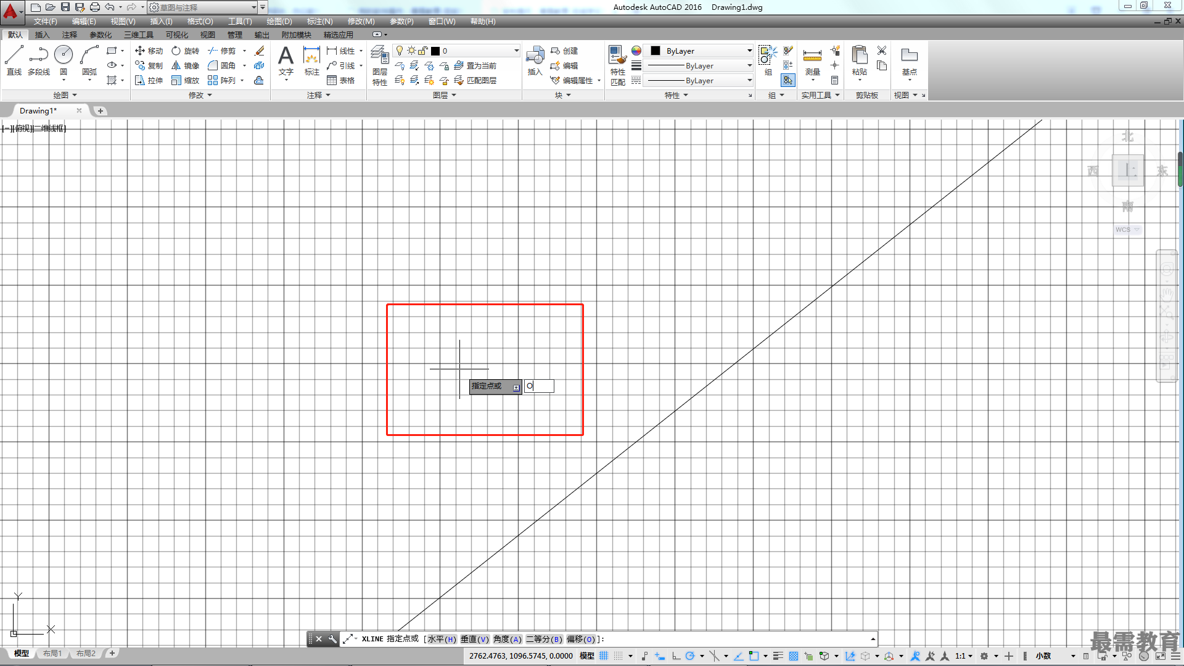This screenshot has height=666, width=1184.
Task: Choose the 二等分(B) command option
Action: pos(544,639)
